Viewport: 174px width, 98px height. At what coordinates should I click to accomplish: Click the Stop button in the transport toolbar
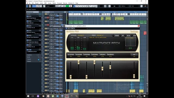[64, 6]
